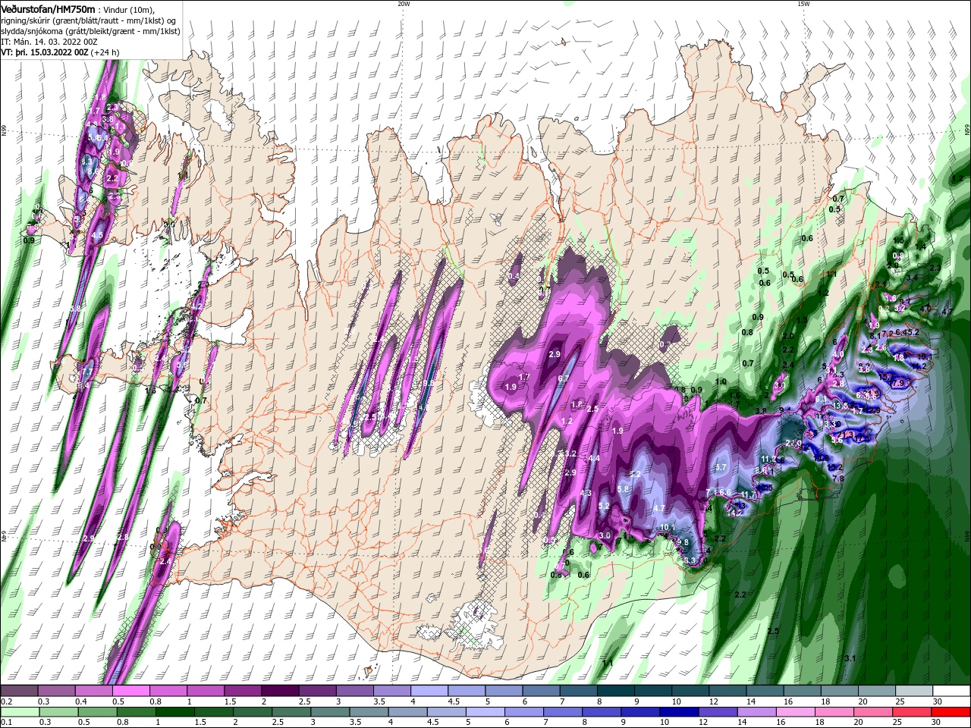Viewport: 971px width, 728px height.
Task: Click the bright pink swatch between 0.5 and 0.8
Action: 130,691
